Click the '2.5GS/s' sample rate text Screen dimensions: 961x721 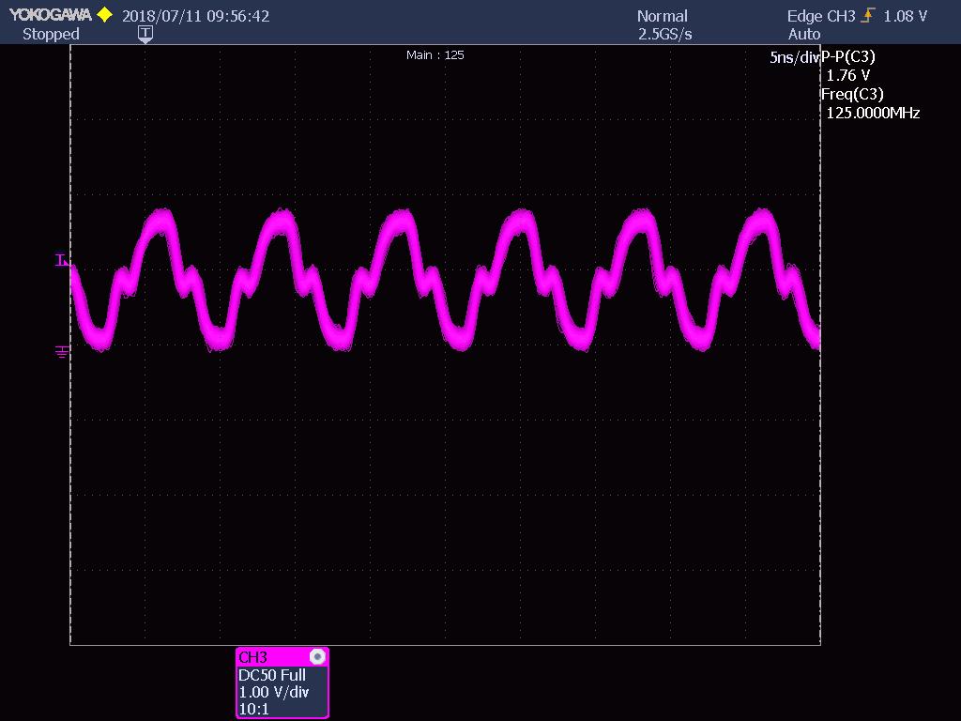click(665, 35)
